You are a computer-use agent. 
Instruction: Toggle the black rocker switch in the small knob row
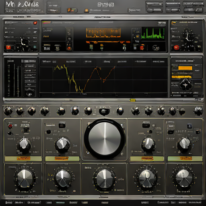click(x=104, y=111)
